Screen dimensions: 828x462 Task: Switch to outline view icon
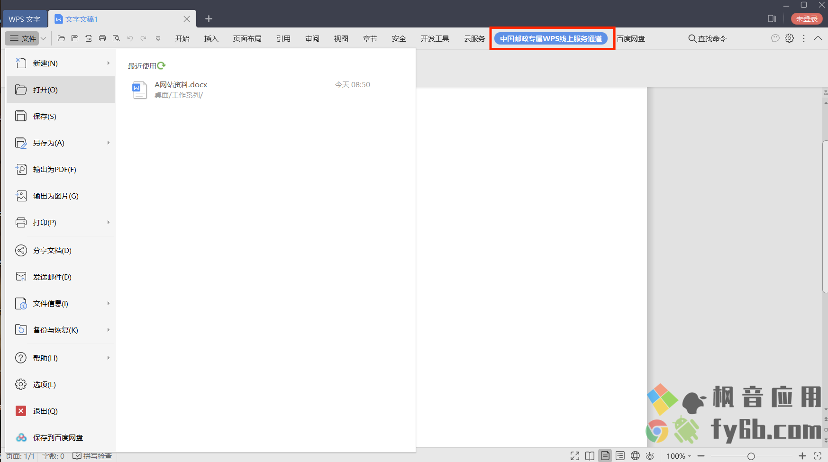click(620, 456)
